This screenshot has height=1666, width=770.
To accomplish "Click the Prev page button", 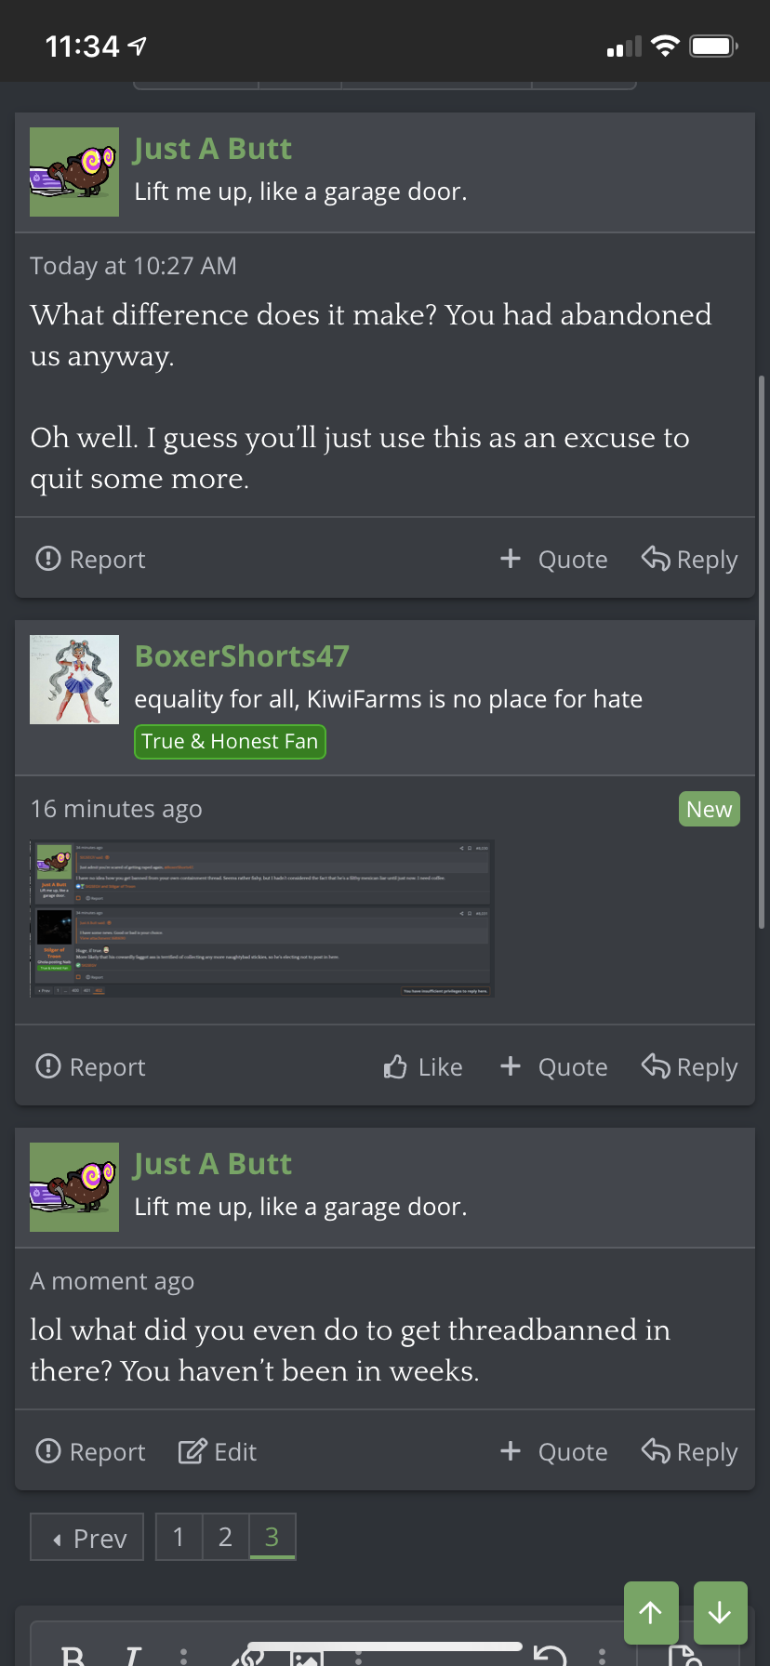I will point(87,1537).
